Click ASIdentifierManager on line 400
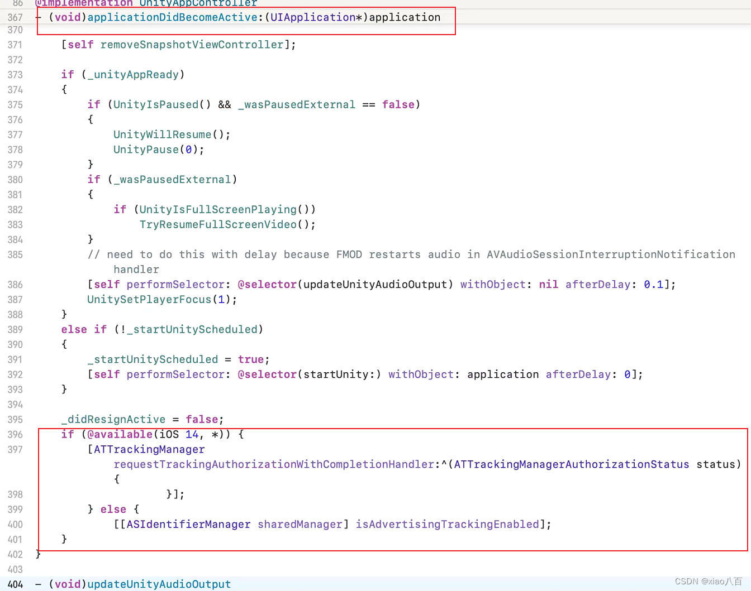Viewport: 751px width, 591px height. (188, 525)
